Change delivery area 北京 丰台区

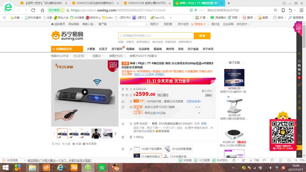coord(142,124)
